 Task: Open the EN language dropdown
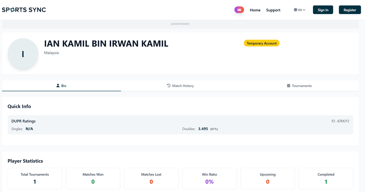point(299,10)
